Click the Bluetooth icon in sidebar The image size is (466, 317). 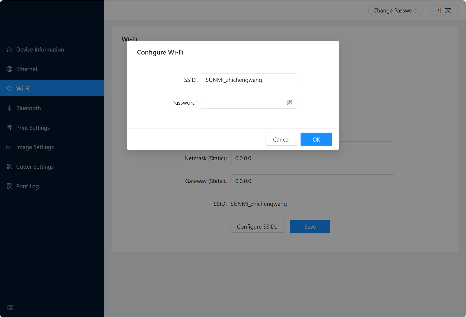[x=9, y=108]
